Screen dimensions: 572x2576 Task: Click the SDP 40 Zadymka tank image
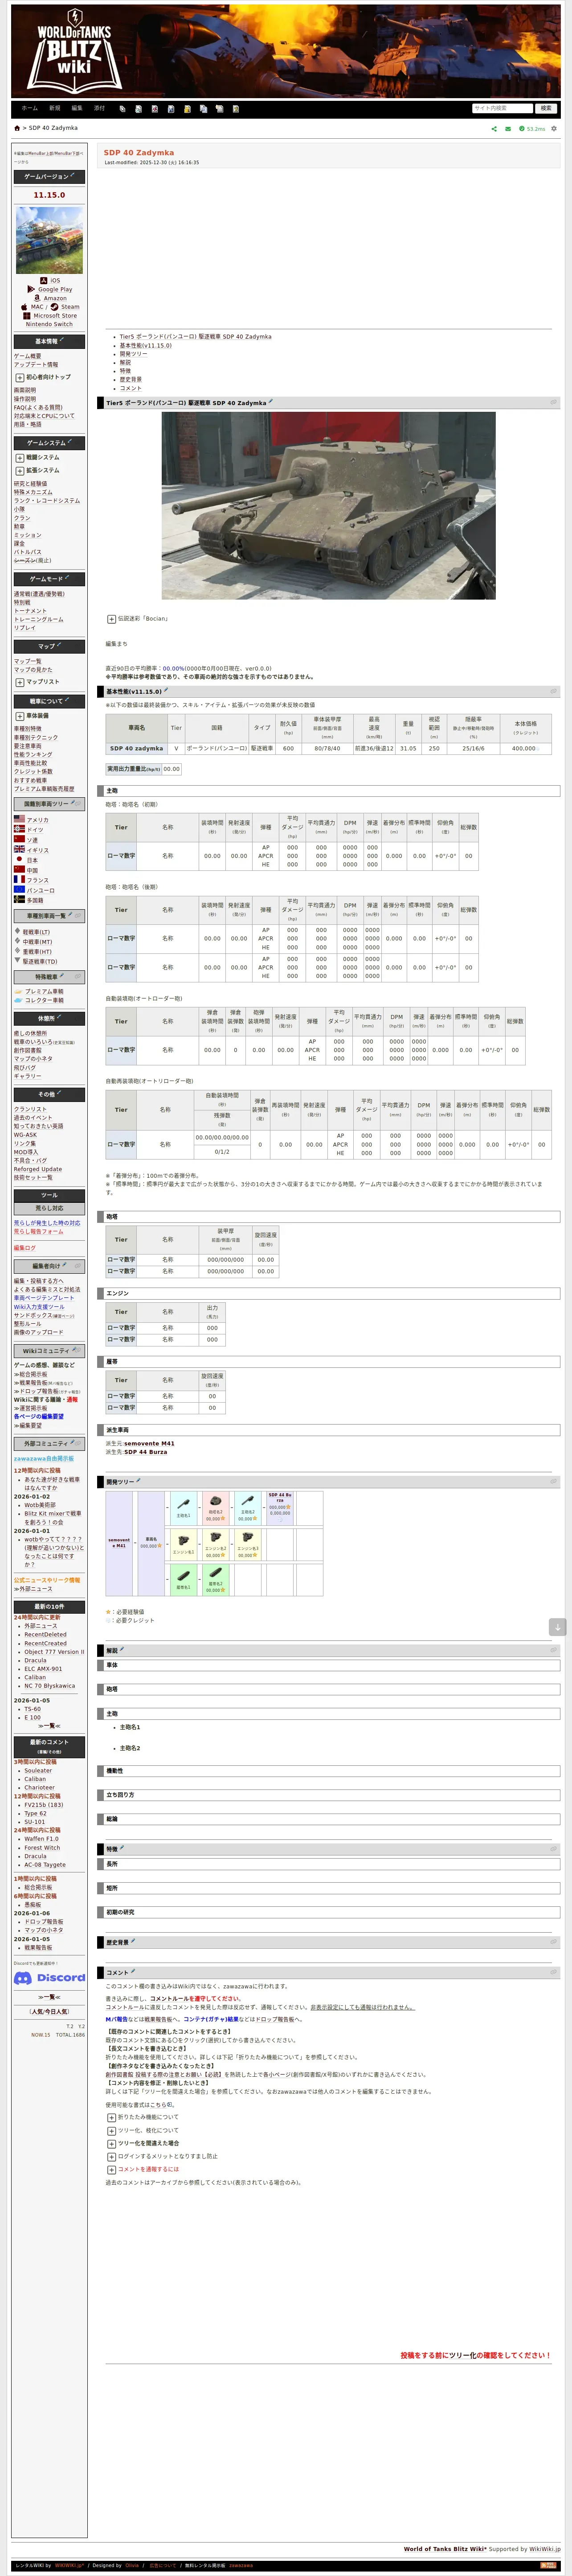[328, 506]
